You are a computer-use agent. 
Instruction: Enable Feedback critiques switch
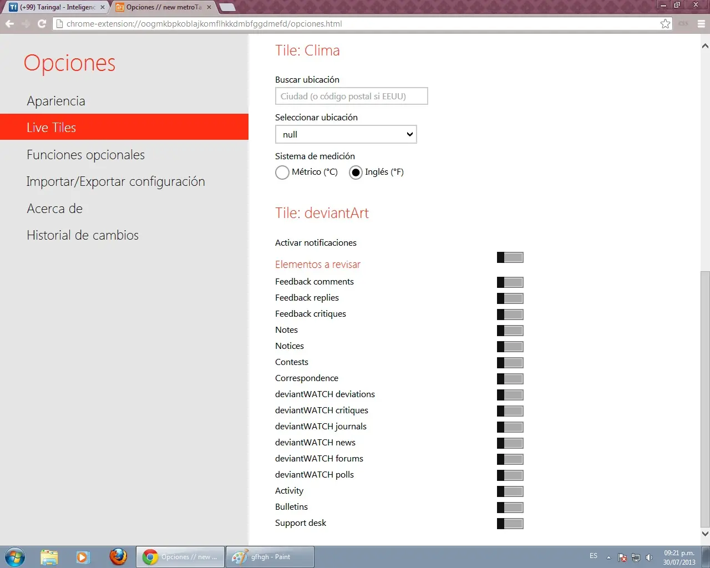tap(510, 315)
